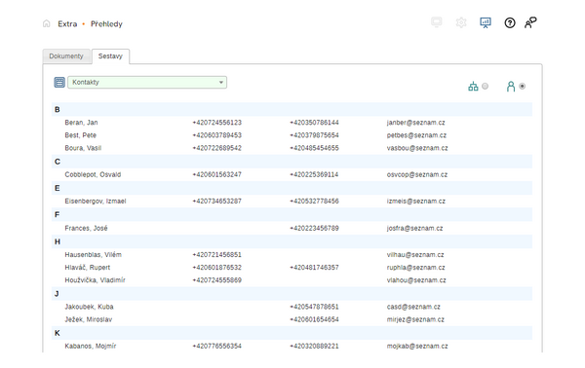
Task: Open the Přehledy breadcrumb link
Action: tap(106, 23)
